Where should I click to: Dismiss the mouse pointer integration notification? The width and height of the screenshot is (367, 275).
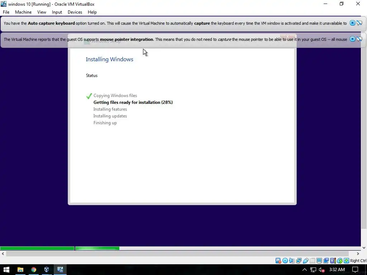[x=352, y=39]
